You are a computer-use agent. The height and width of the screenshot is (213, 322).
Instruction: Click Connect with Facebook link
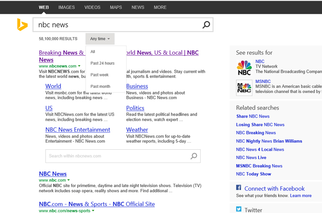[274, 188]
